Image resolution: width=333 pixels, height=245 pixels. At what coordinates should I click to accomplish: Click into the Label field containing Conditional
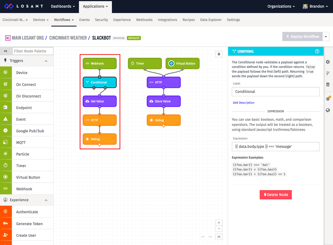pos(276,91)
